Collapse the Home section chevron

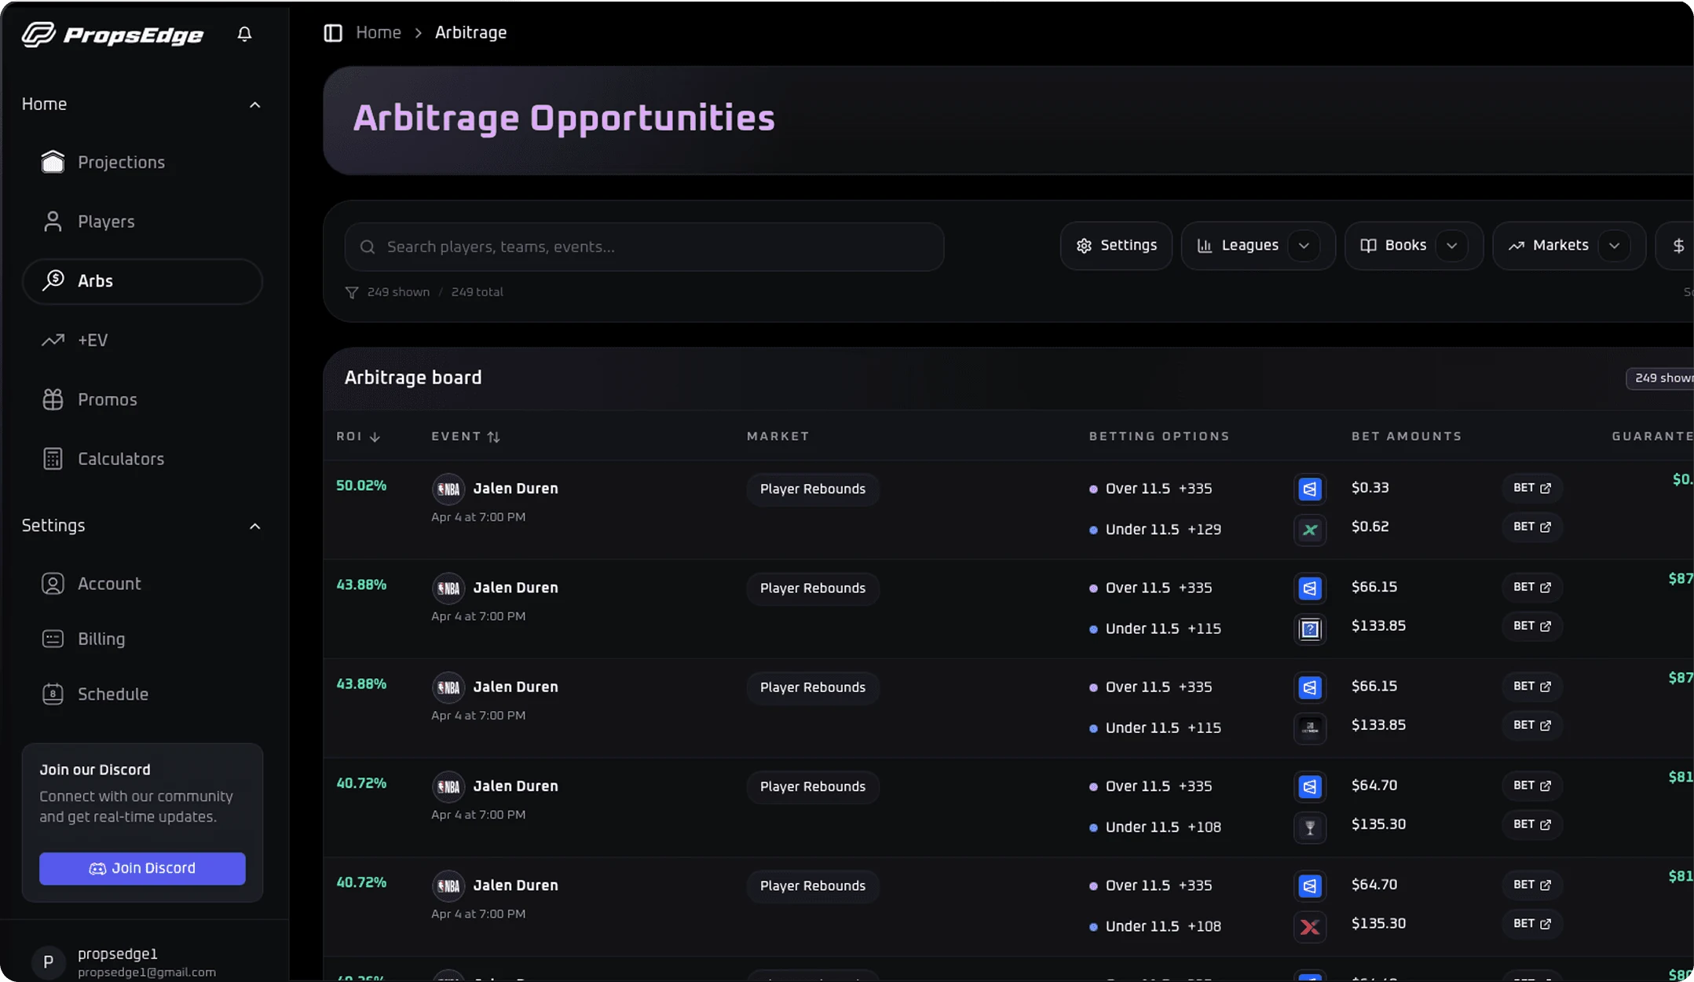click(x=254, y=104)
